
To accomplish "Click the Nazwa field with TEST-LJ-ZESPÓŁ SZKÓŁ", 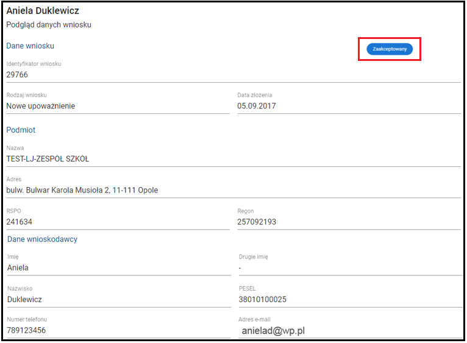I will click(x=233, y=159).
